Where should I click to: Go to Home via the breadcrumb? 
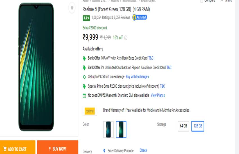tap(85, 1)
